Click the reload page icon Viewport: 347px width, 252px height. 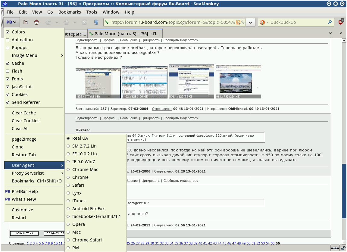96,22
